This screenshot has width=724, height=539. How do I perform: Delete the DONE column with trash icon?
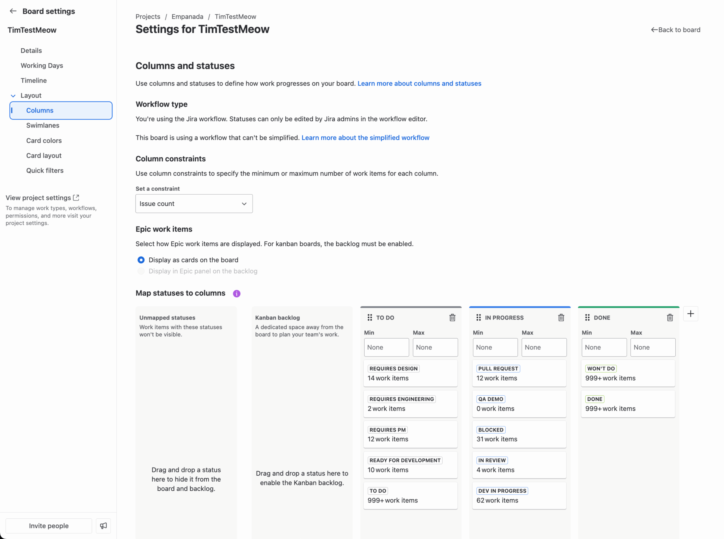[x=670, y=318]
